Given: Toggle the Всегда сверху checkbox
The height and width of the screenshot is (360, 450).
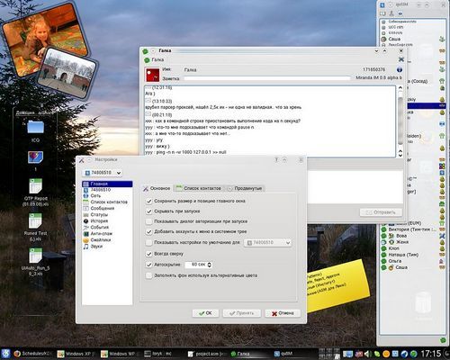Looking at the screenshot, I should pyautogui.click(x=149, y=254).
